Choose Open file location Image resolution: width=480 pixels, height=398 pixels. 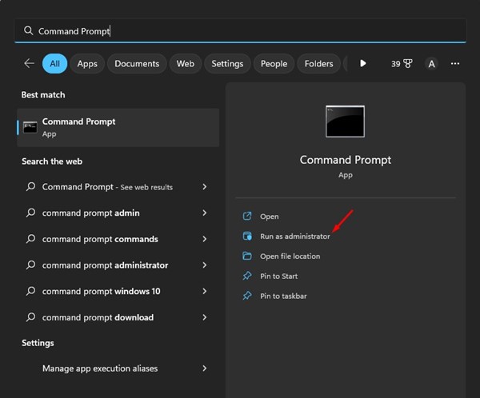[x=290, y=256]
